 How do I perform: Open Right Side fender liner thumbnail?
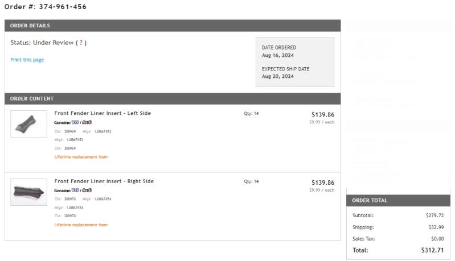[x=28, y=192]
